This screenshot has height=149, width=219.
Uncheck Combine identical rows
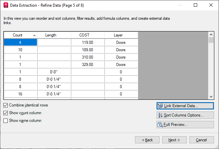(x=6, y=105)
